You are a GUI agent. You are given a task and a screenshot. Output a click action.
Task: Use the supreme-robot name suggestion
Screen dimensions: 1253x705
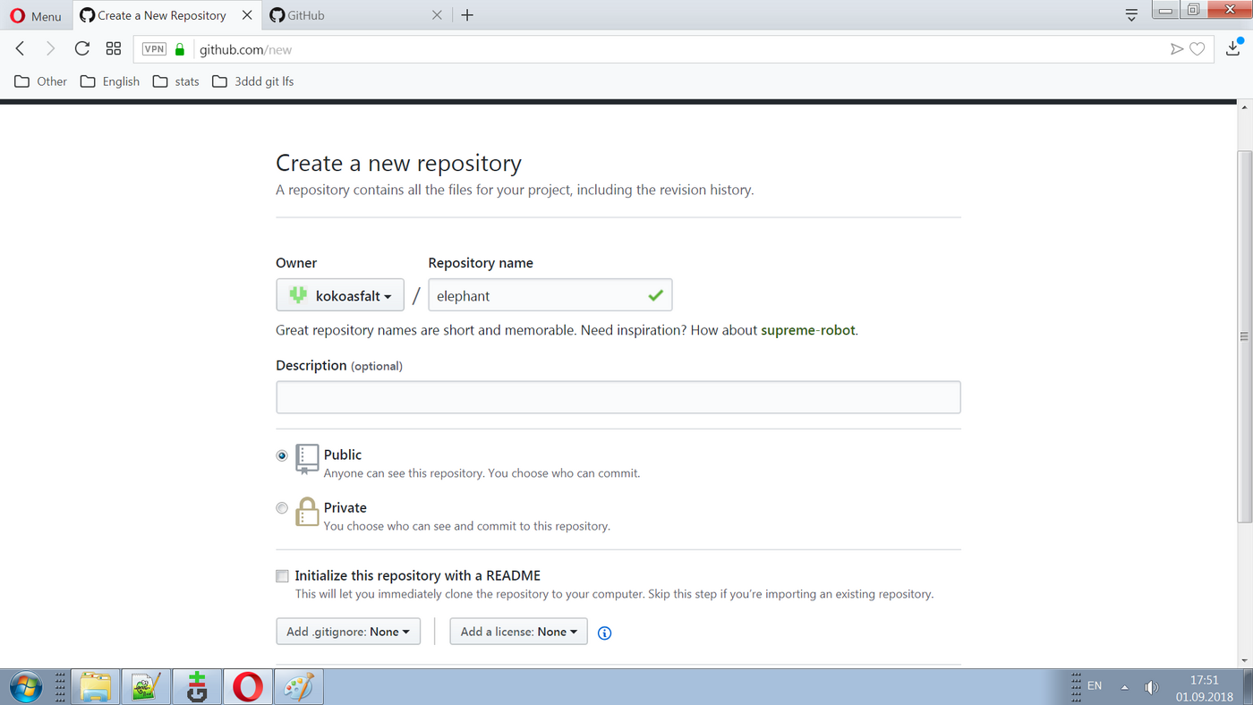(808, 330)
